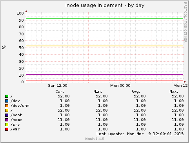Click the '/srv' legend label
189x143 pixels.
(15, 125)
